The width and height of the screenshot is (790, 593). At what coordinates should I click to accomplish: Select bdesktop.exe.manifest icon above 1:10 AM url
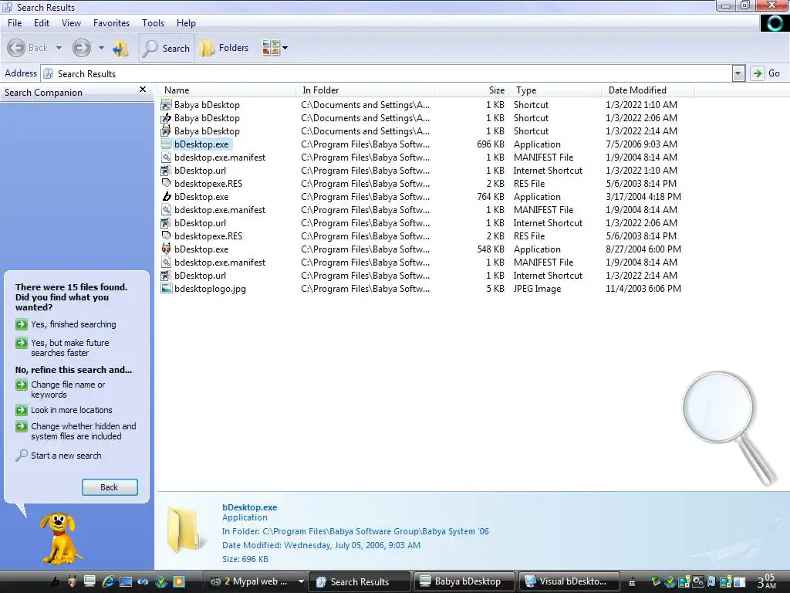coord(166,158)
